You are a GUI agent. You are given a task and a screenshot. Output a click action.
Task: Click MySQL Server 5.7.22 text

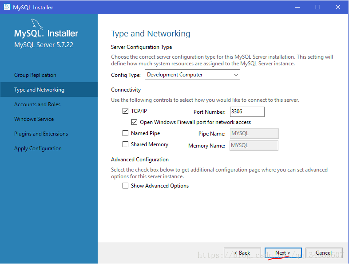pos(44,45)
